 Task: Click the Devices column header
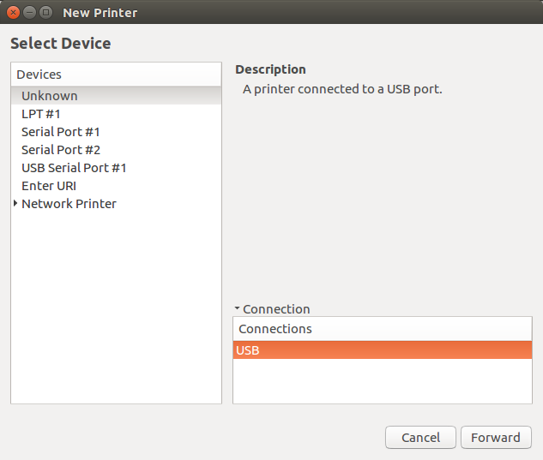(x=116, y=75)
